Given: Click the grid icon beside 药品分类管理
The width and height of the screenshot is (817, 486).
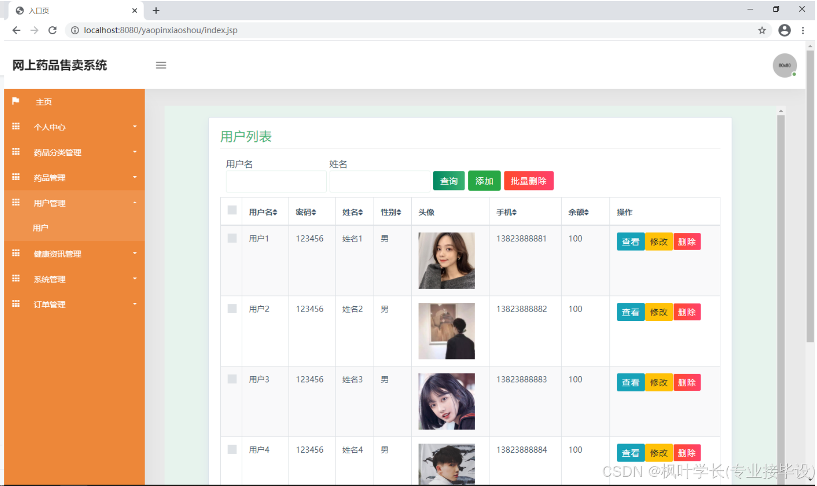Looking at the screenshot, I should tap(16, 152).
